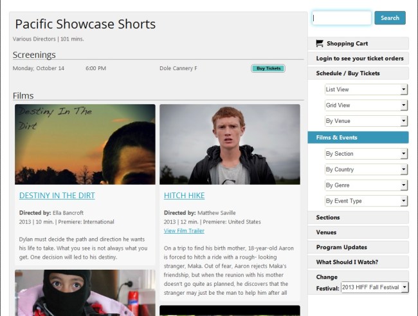
Task: Open the What Should I Watch? section
Action: pyautogui.click(x=358, y=262)
